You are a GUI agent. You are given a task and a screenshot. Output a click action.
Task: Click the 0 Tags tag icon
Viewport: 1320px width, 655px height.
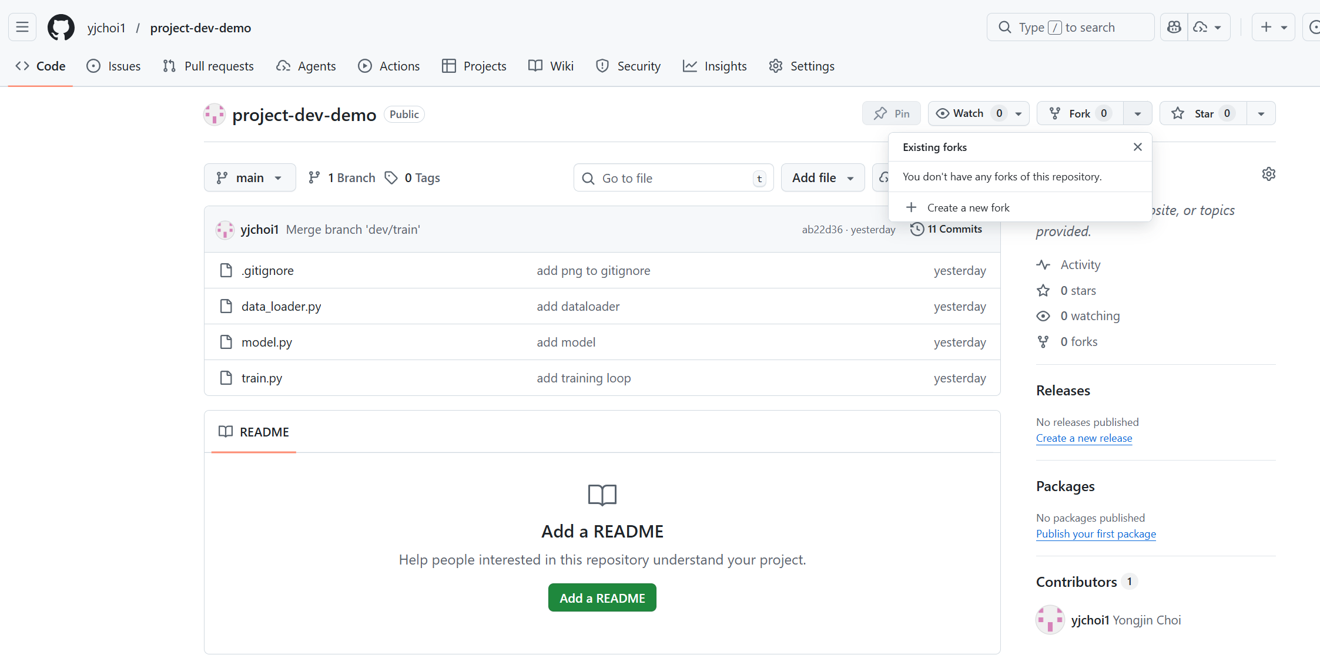tap(391, 177)
